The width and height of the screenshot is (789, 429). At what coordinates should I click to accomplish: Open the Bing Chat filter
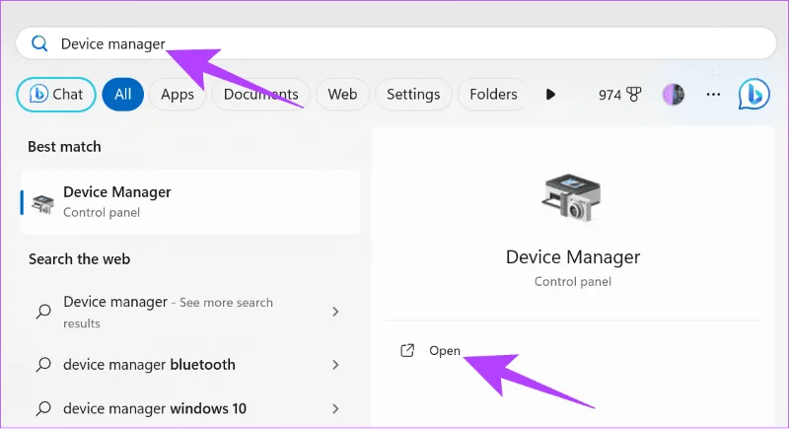tap(56, 94)
